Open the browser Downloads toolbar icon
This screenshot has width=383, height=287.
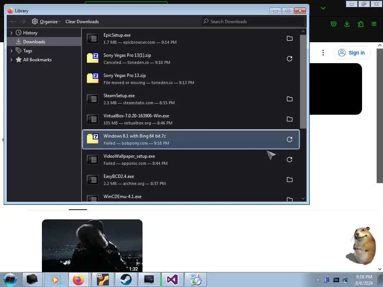click(347, 24)
